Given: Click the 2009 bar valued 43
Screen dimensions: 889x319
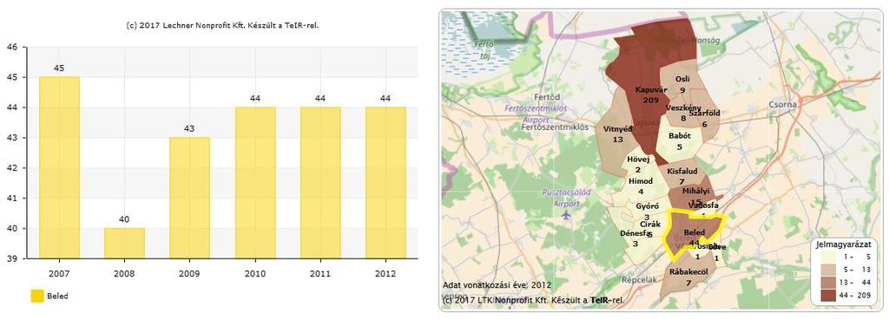Looking at the screenshot, I should click(189, 198).
